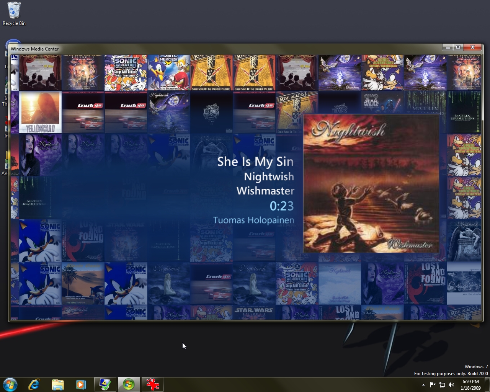Click the Show desktop sliver at the taskbar end

pos(487,385)
